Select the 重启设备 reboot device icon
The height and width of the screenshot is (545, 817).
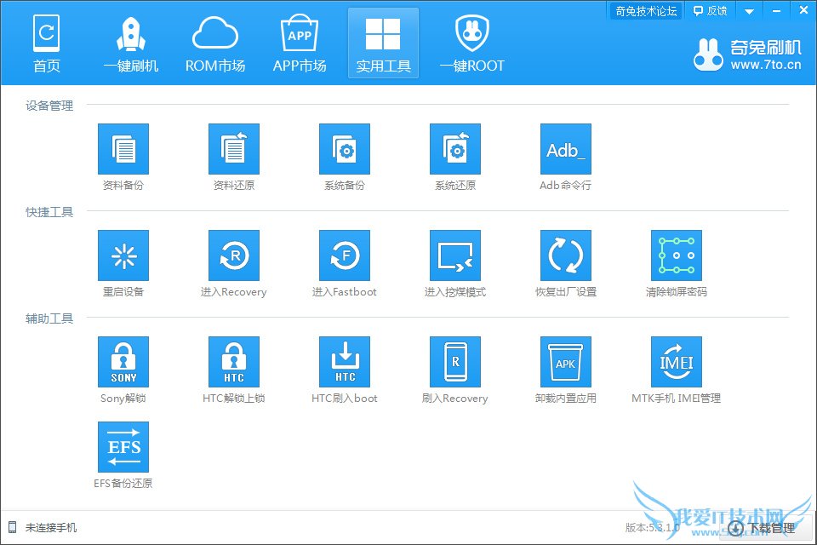coord(123,256)
